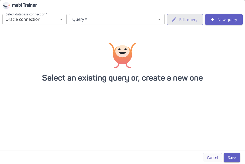Click the 'New query' label text
Viewport: 245px width, 164px height.
pos(227,20)
